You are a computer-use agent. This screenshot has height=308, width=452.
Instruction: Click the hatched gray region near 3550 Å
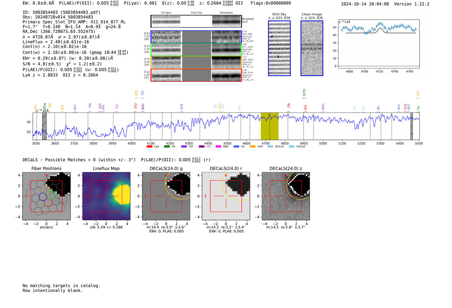45,126
